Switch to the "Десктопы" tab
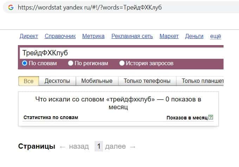This screenshot has width=239, height=167. 57,81
